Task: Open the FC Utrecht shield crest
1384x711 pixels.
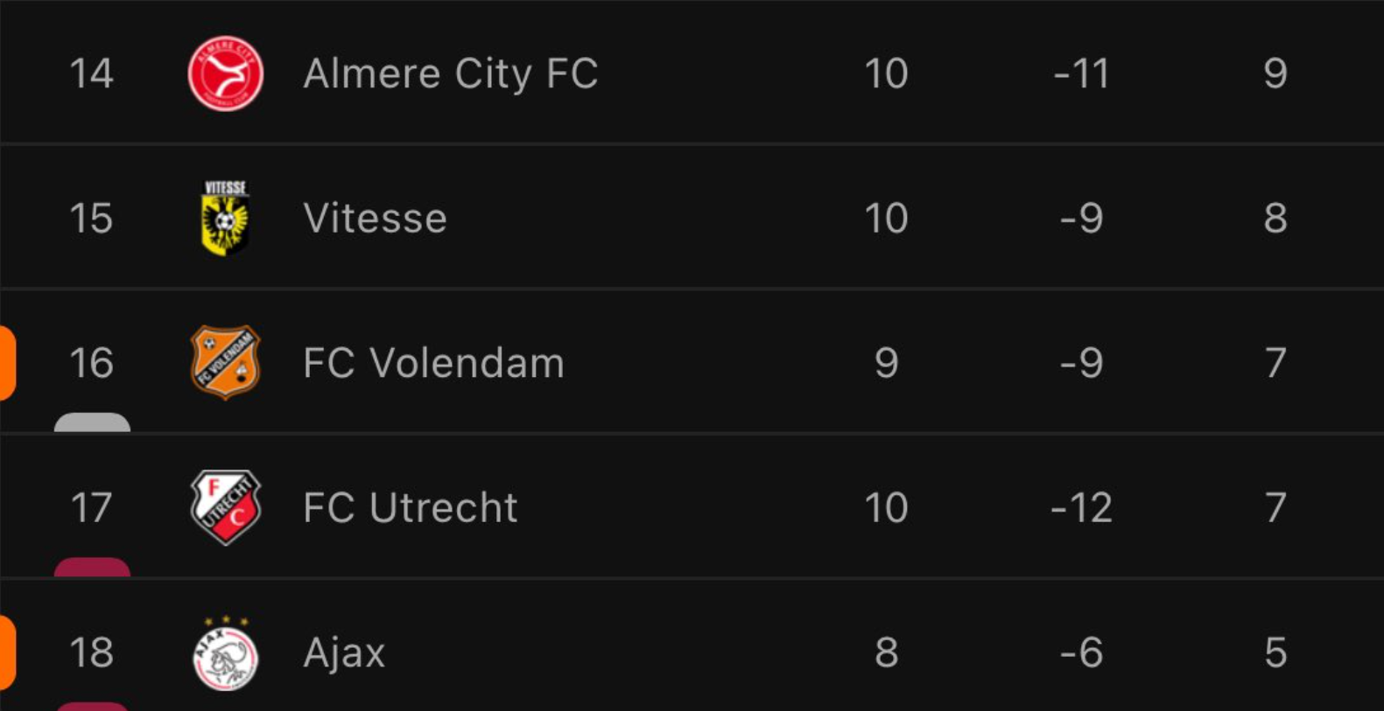Action: 226,507
